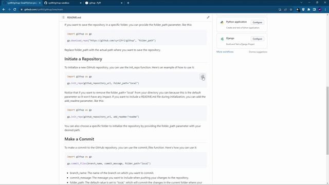Click 'Build and Test a Django Project' description
Viewport: 329px width, 185px height.
(240, 44)
